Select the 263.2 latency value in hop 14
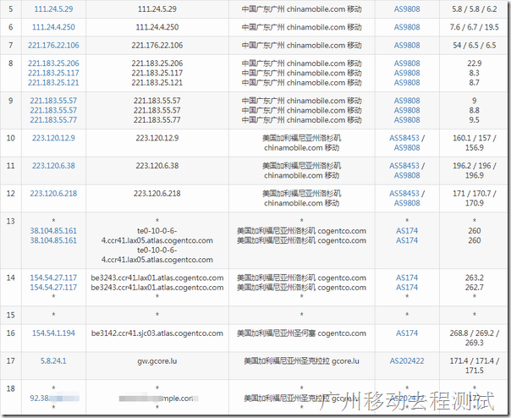511x418 pixels. click(x=474, y=278)
